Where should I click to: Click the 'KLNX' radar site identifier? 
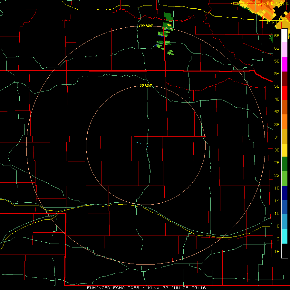click(154, 288)
